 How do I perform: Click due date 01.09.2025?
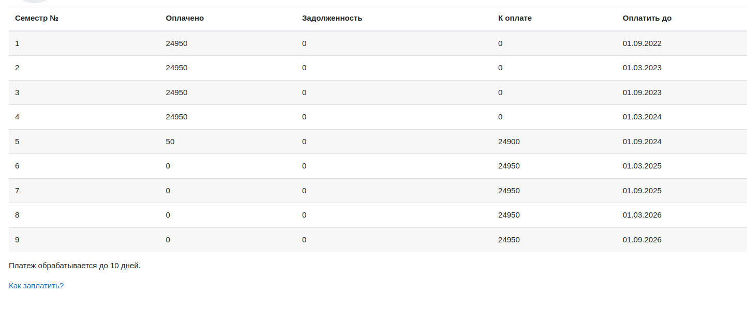click(x=642, y=191)
